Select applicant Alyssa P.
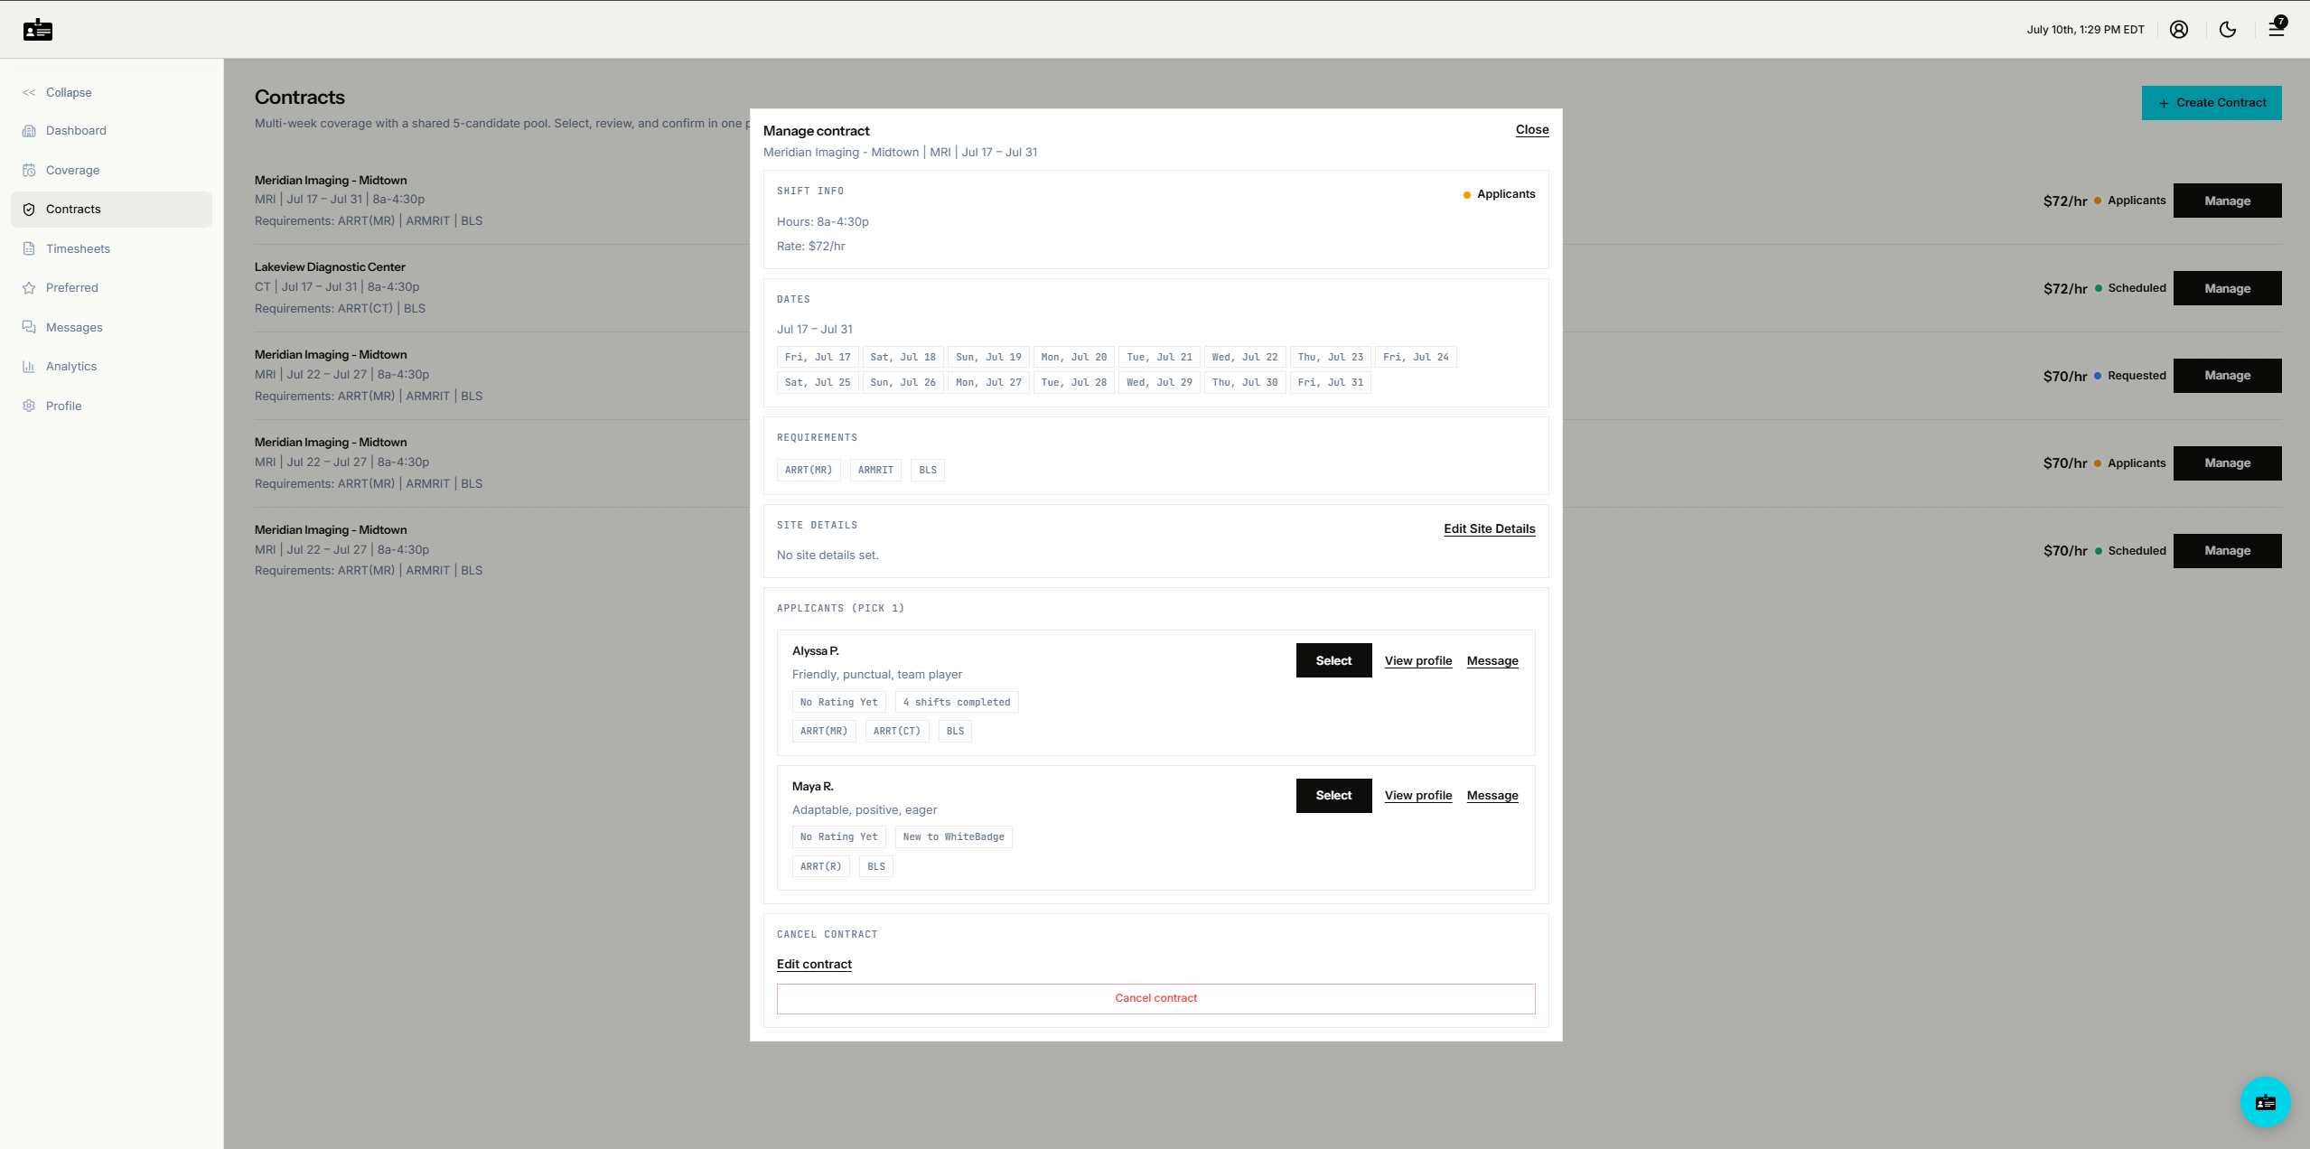 click(1333, 660)
